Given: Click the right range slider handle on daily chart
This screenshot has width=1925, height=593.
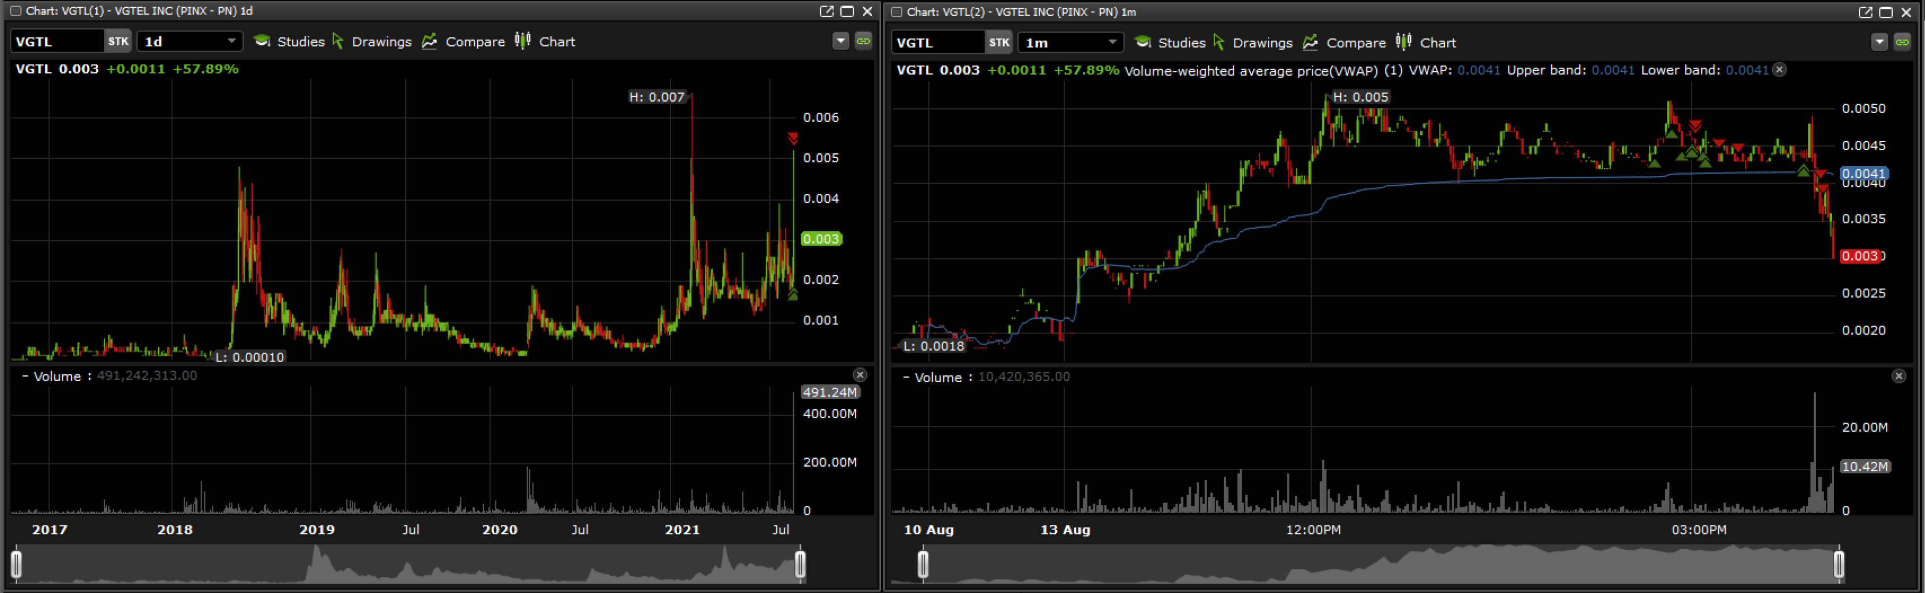Looking at the screenshot, I should (801, 564).
